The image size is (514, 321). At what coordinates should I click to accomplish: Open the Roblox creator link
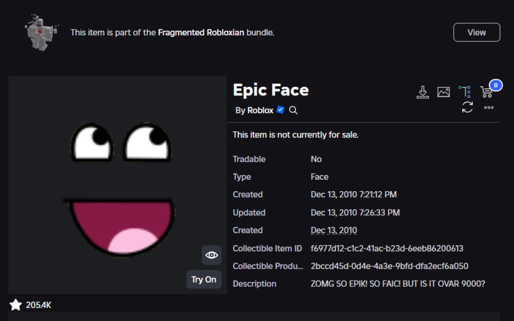[x=260, y=110]
